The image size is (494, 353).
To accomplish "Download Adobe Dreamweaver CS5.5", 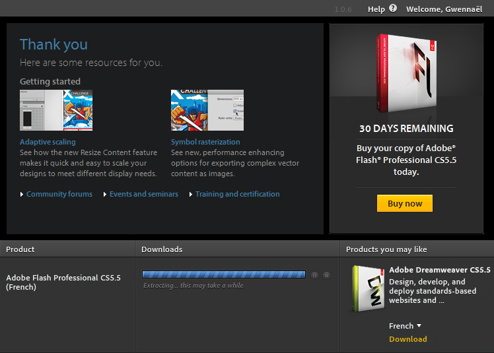I will 407,339.
